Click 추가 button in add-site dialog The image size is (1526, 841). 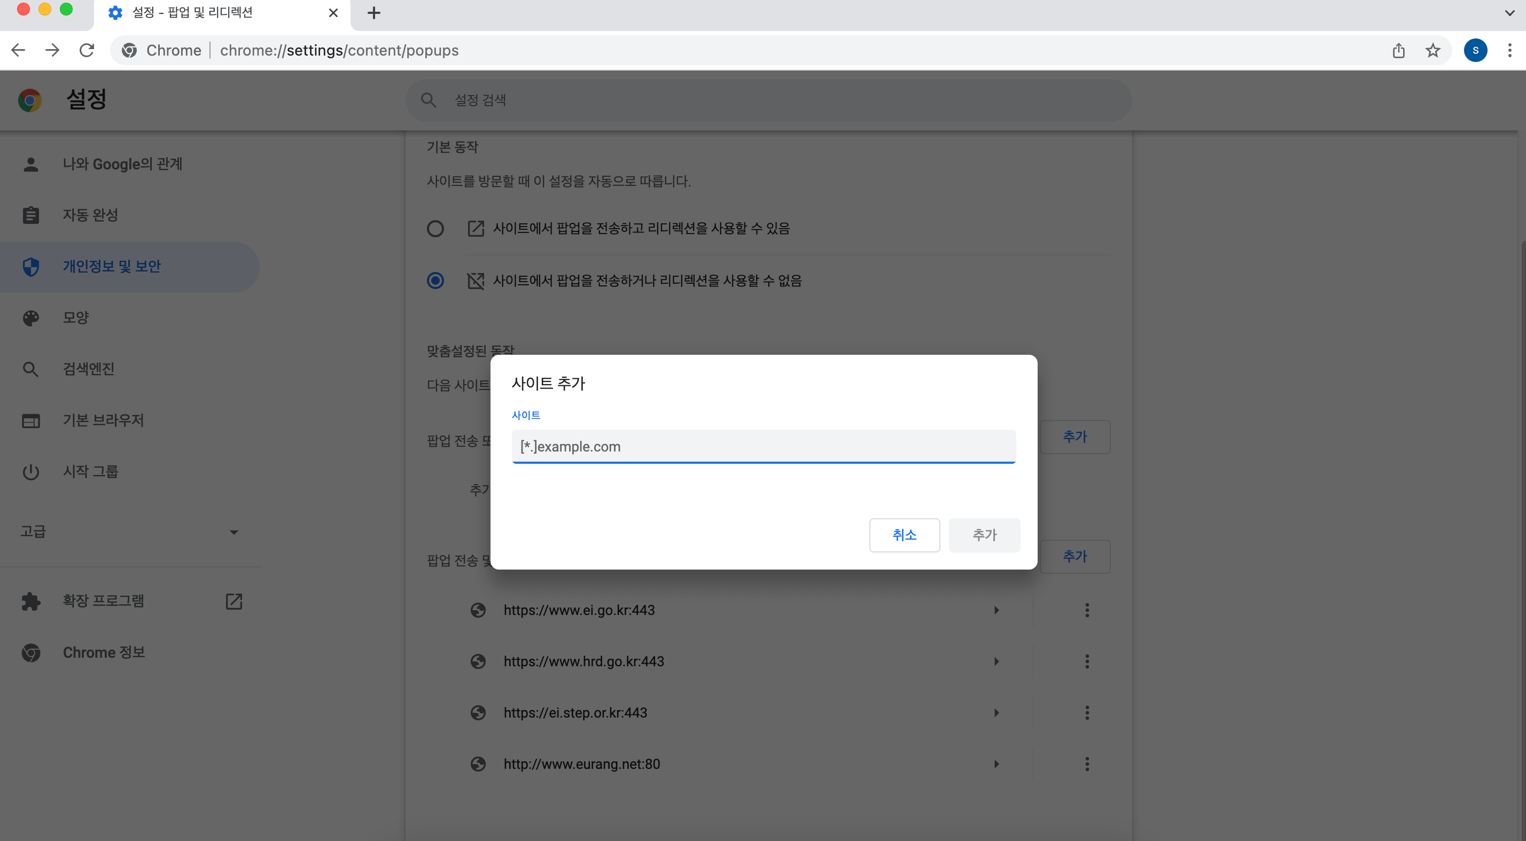(984, 535)
